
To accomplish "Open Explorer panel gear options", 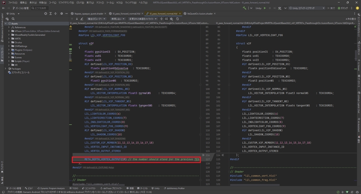I will 61,14.
